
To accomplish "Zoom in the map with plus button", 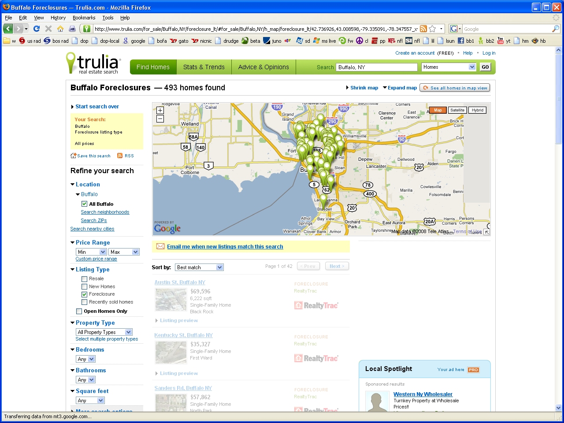I will [160, 110].
